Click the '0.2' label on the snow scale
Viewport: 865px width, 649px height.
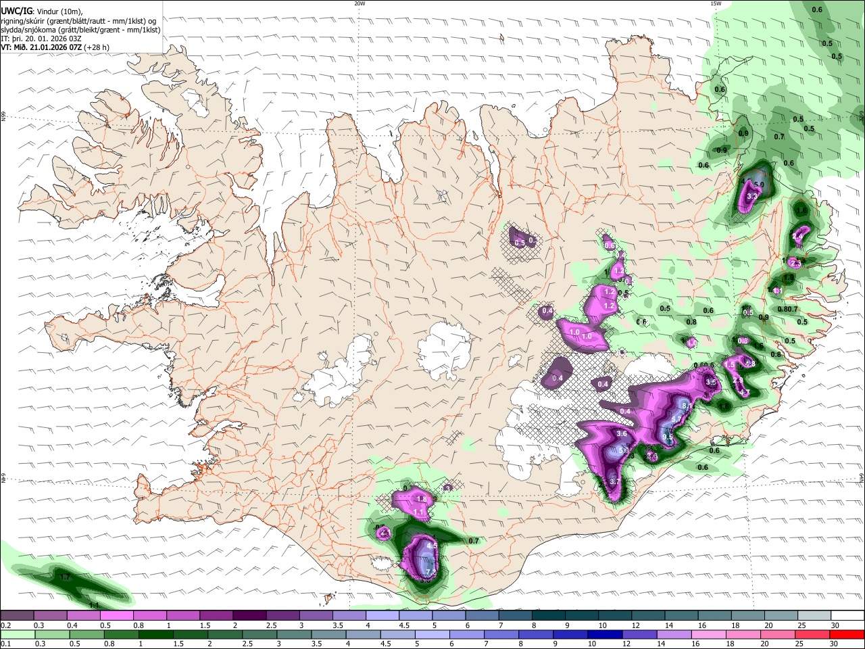click(x=5, y=625)
